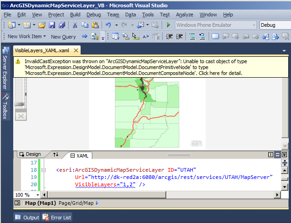Click the Decrease Indent icon
The image size is (291, 223).
[169, 36]
